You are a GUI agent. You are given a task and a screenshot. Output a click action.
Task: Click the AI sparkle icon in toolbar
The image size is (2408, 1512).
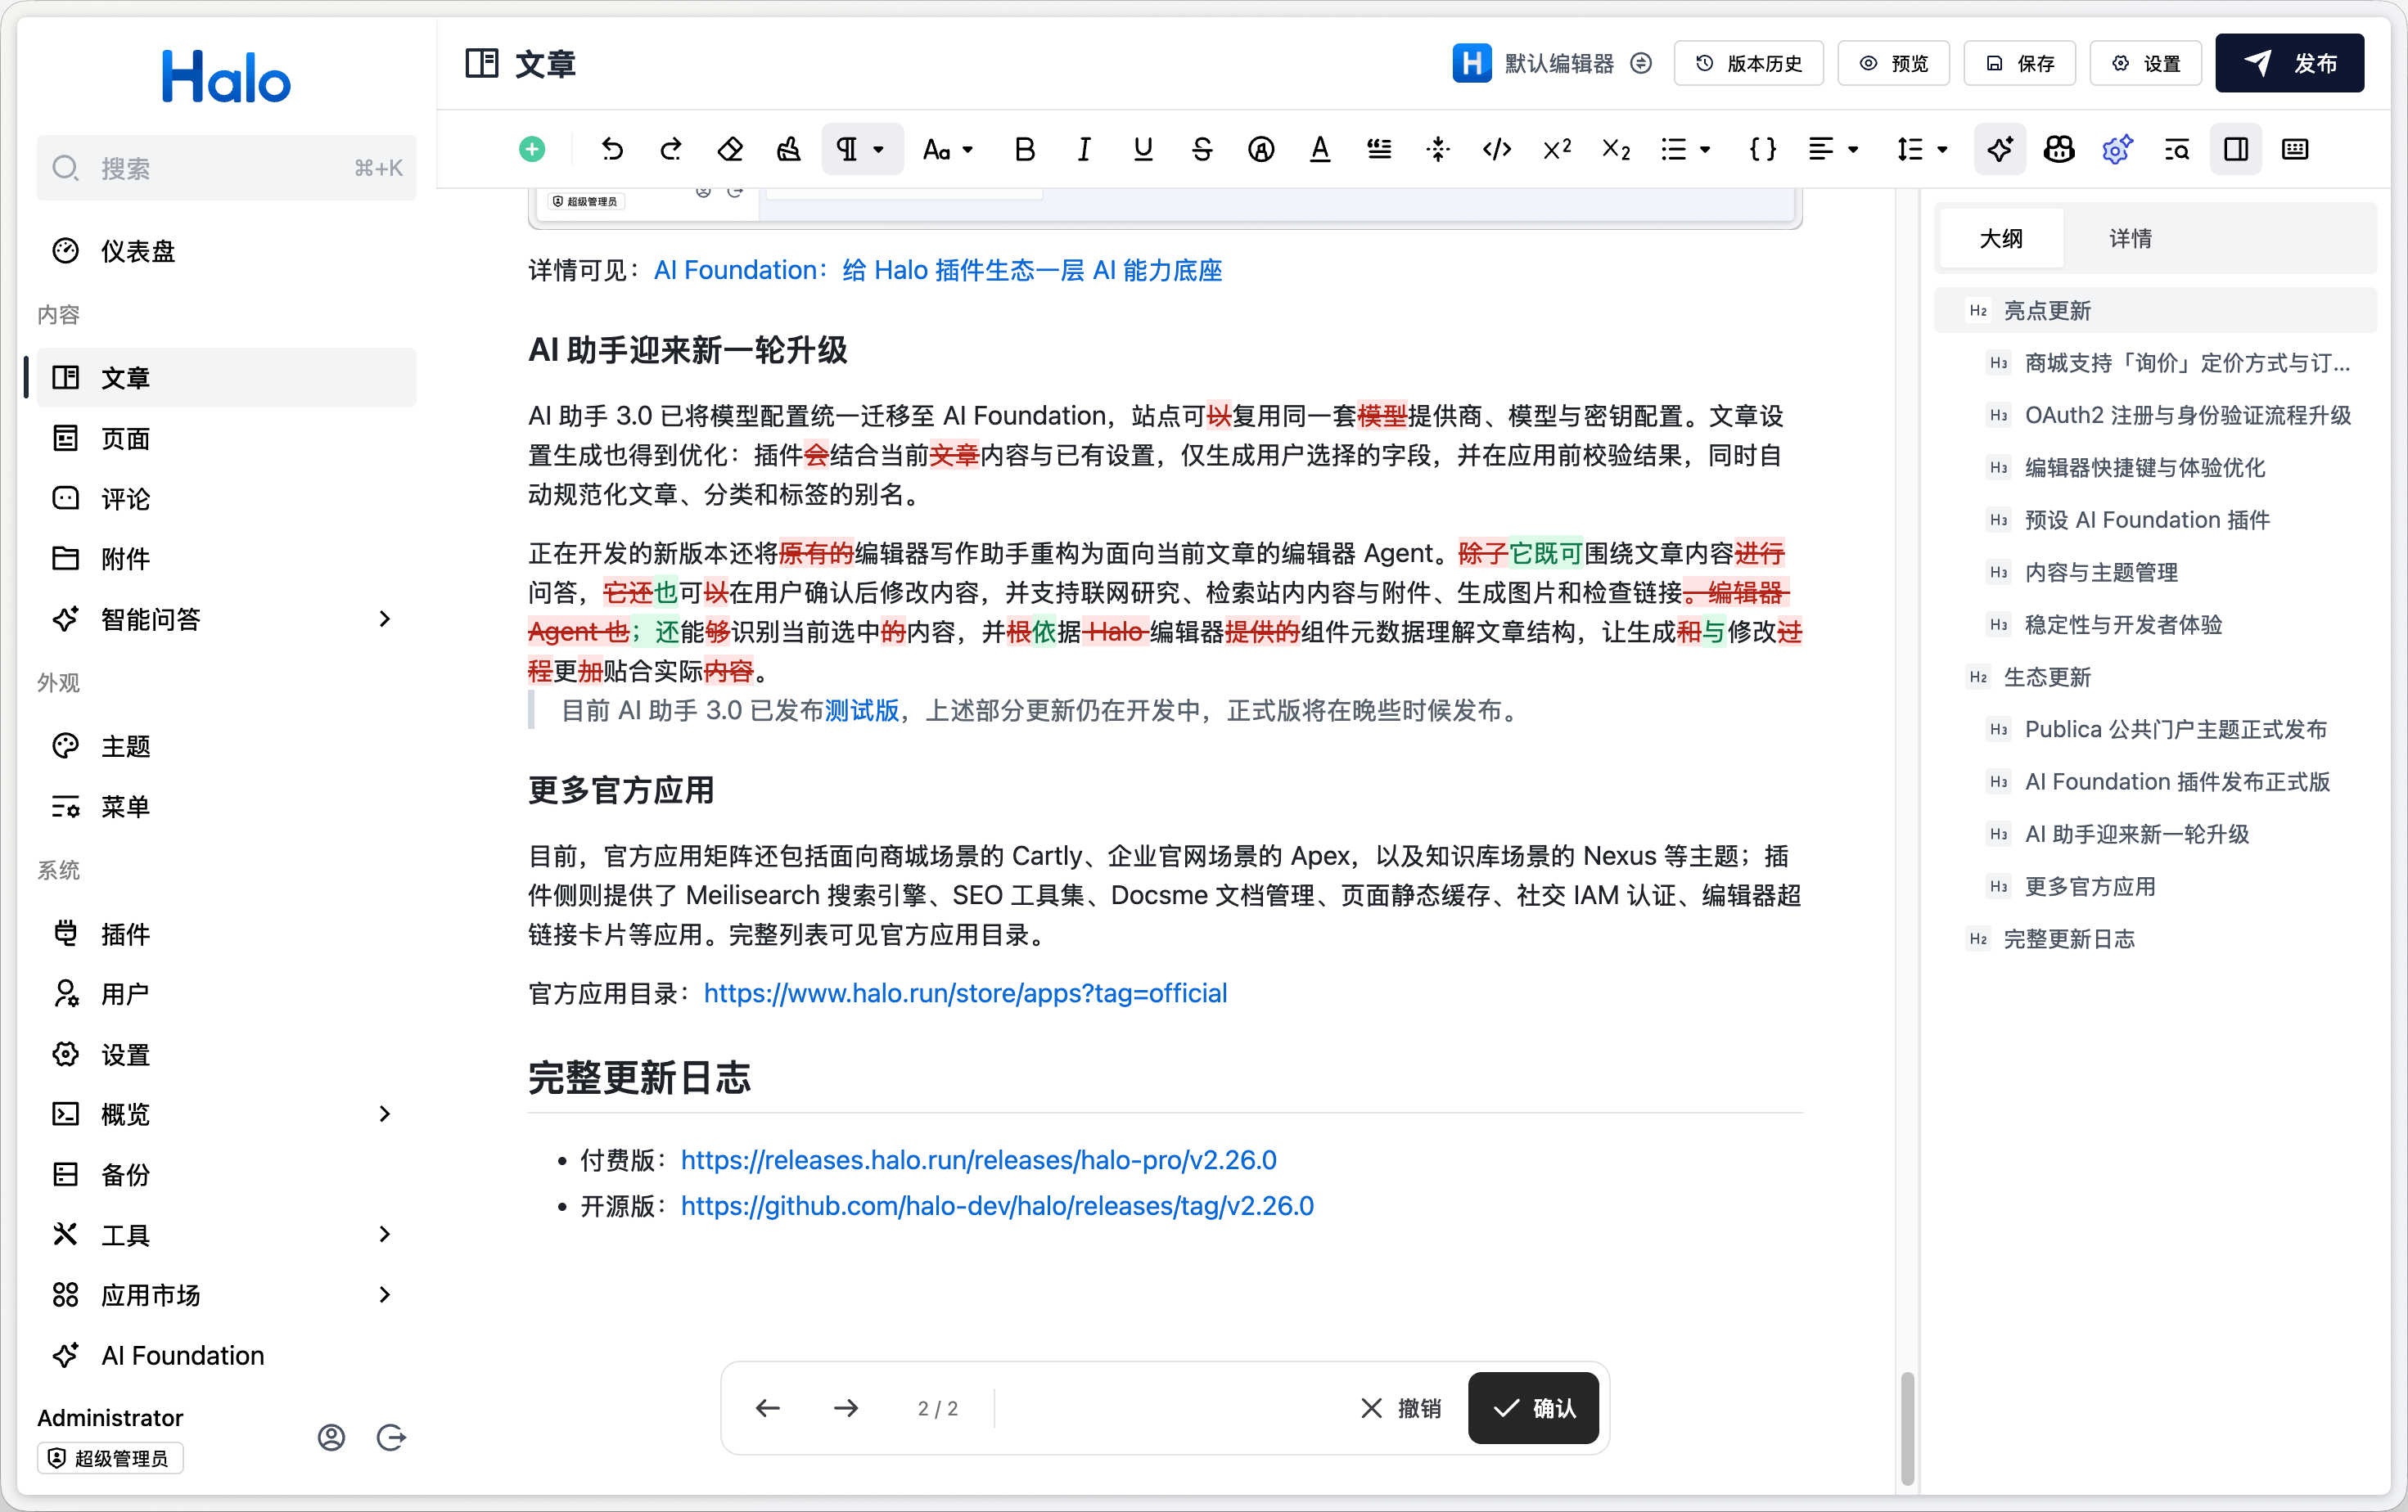2000,150
